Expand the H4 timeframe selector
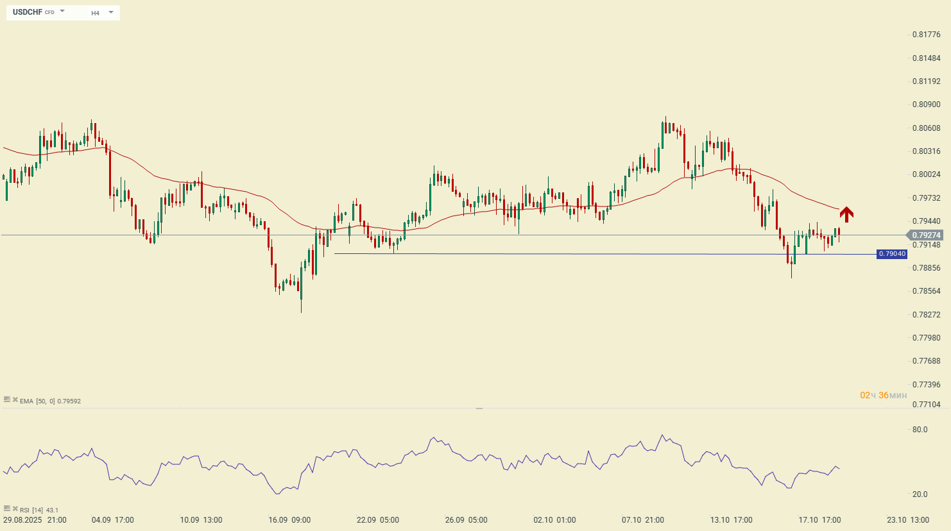 (96, 13)
